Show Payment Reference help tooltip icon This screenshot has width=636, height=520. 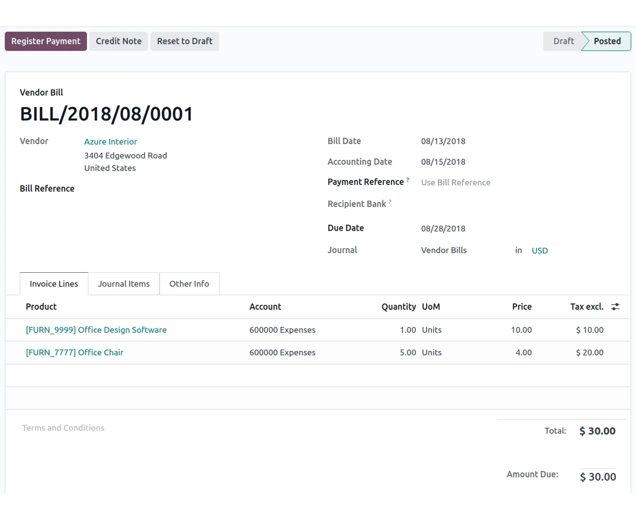(407, 179)
